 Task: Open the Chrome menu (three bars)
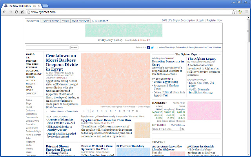(x=247, y=12)
